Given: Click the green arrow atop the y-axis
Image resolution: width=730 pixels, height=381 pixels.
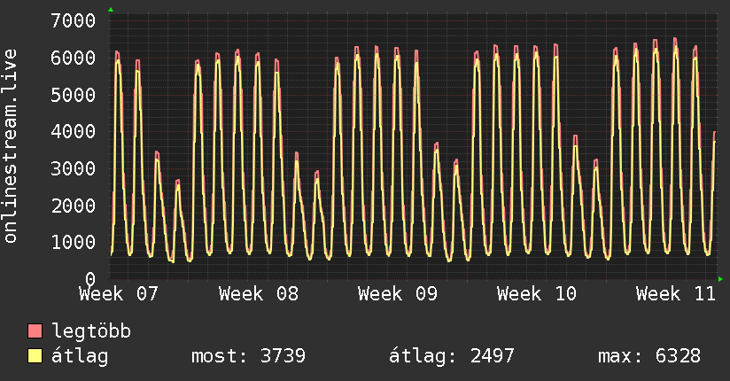Looking at the screenshot, I should [111, 10].
